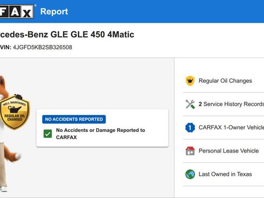Click the CARFAX logo in header

(17, 11)
